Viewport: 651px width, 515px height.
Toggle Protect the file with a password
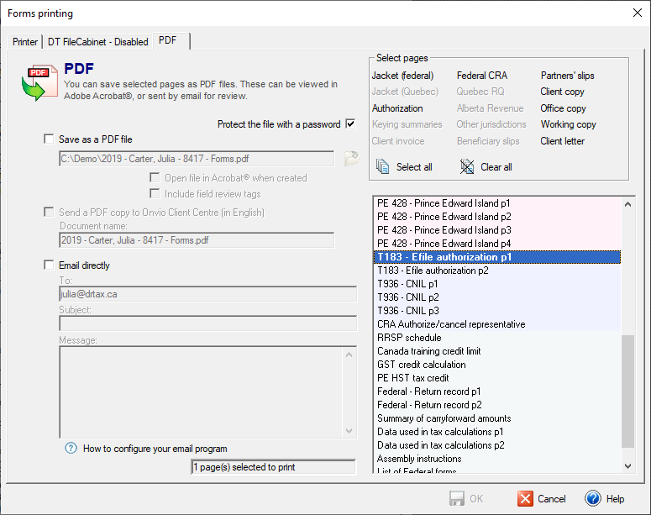pyautogui.click(x=350, y=124)
